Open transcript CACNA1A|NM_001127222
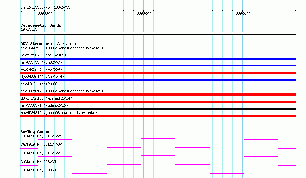Viewport: 306px width, 178px height. [41, 153]
